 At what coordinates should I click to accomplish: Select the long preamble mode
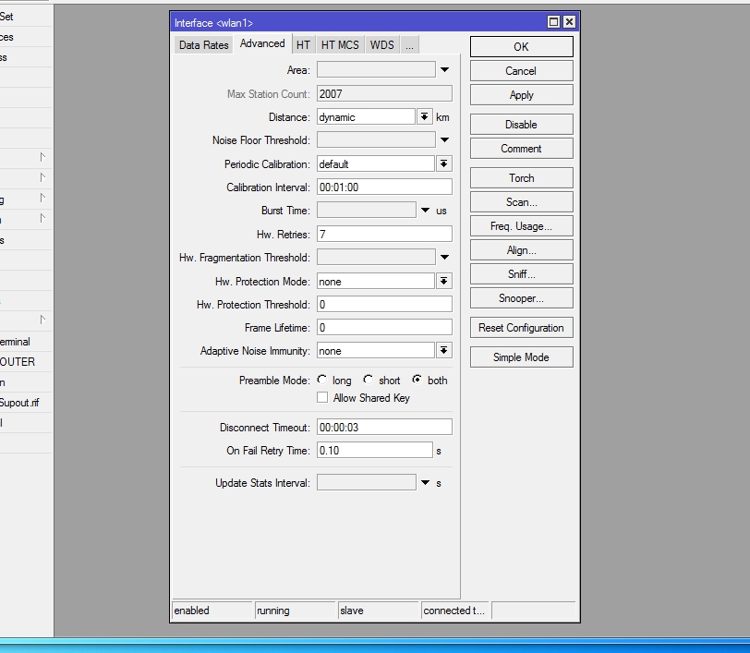pyautogui.click(x=322, y=380)
